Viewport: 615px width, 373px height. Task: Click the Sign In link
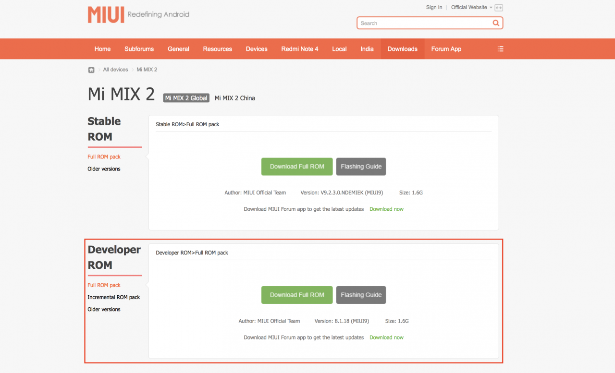[x=434, y=7]
